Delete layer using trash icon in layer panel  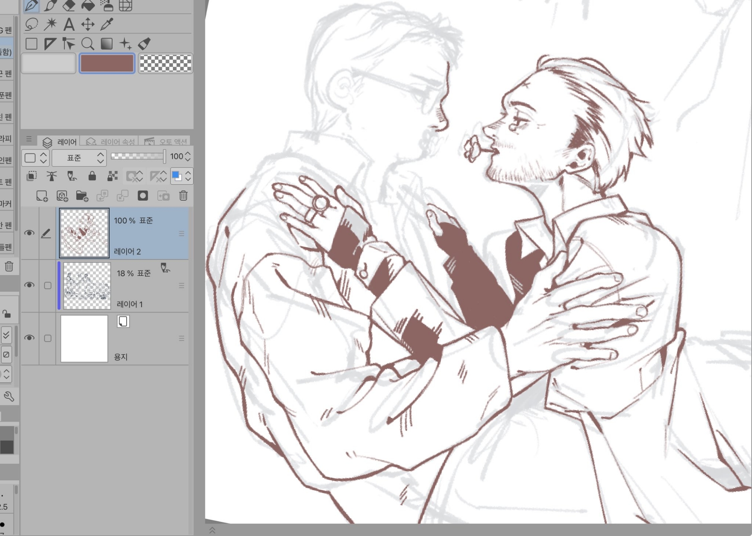point(183,196)
